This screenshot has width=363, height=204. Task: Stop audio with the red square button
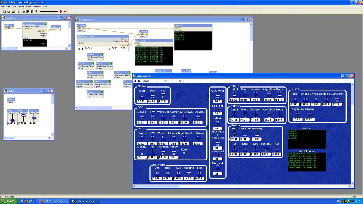point(65,12)
